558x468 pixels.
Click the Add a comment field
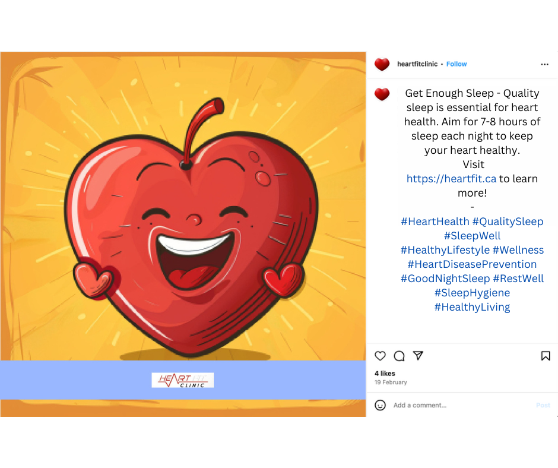coord(462,405)
